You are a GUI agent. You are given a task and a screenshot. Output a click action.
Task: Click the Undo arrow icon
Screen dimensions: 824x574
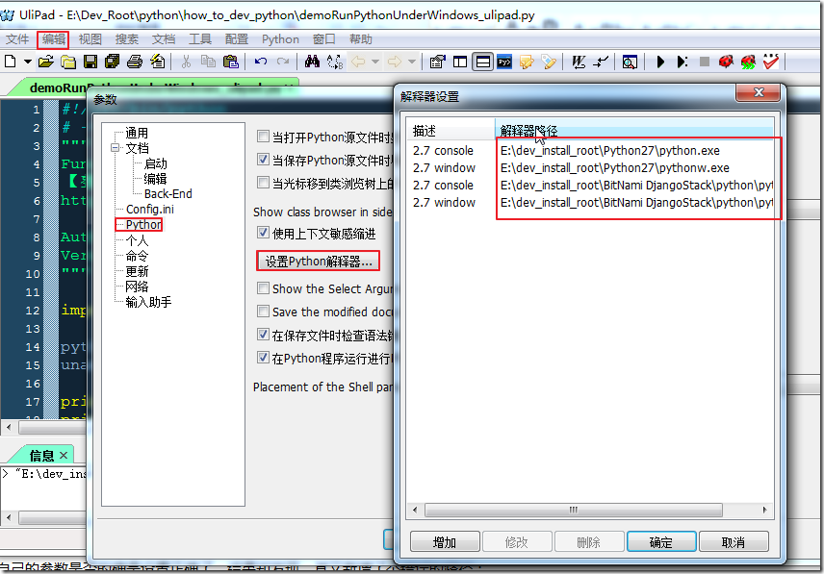(261, 62)
